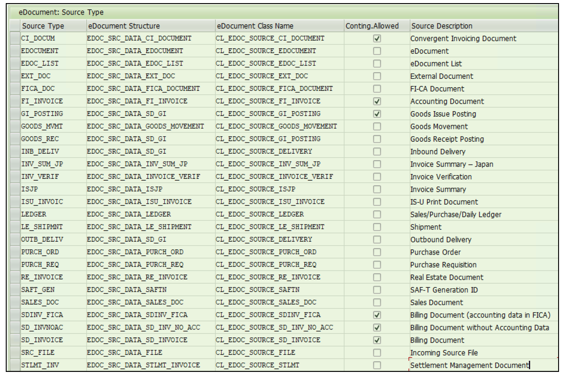The image size is (563, 375).
Task: Select row selector beside FICA_DOC
Action: 14,89
